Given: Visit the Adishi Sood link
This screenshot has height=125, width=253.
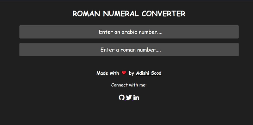Looking at the screenshot, I should pyautogui.click(x=149, y=73).
